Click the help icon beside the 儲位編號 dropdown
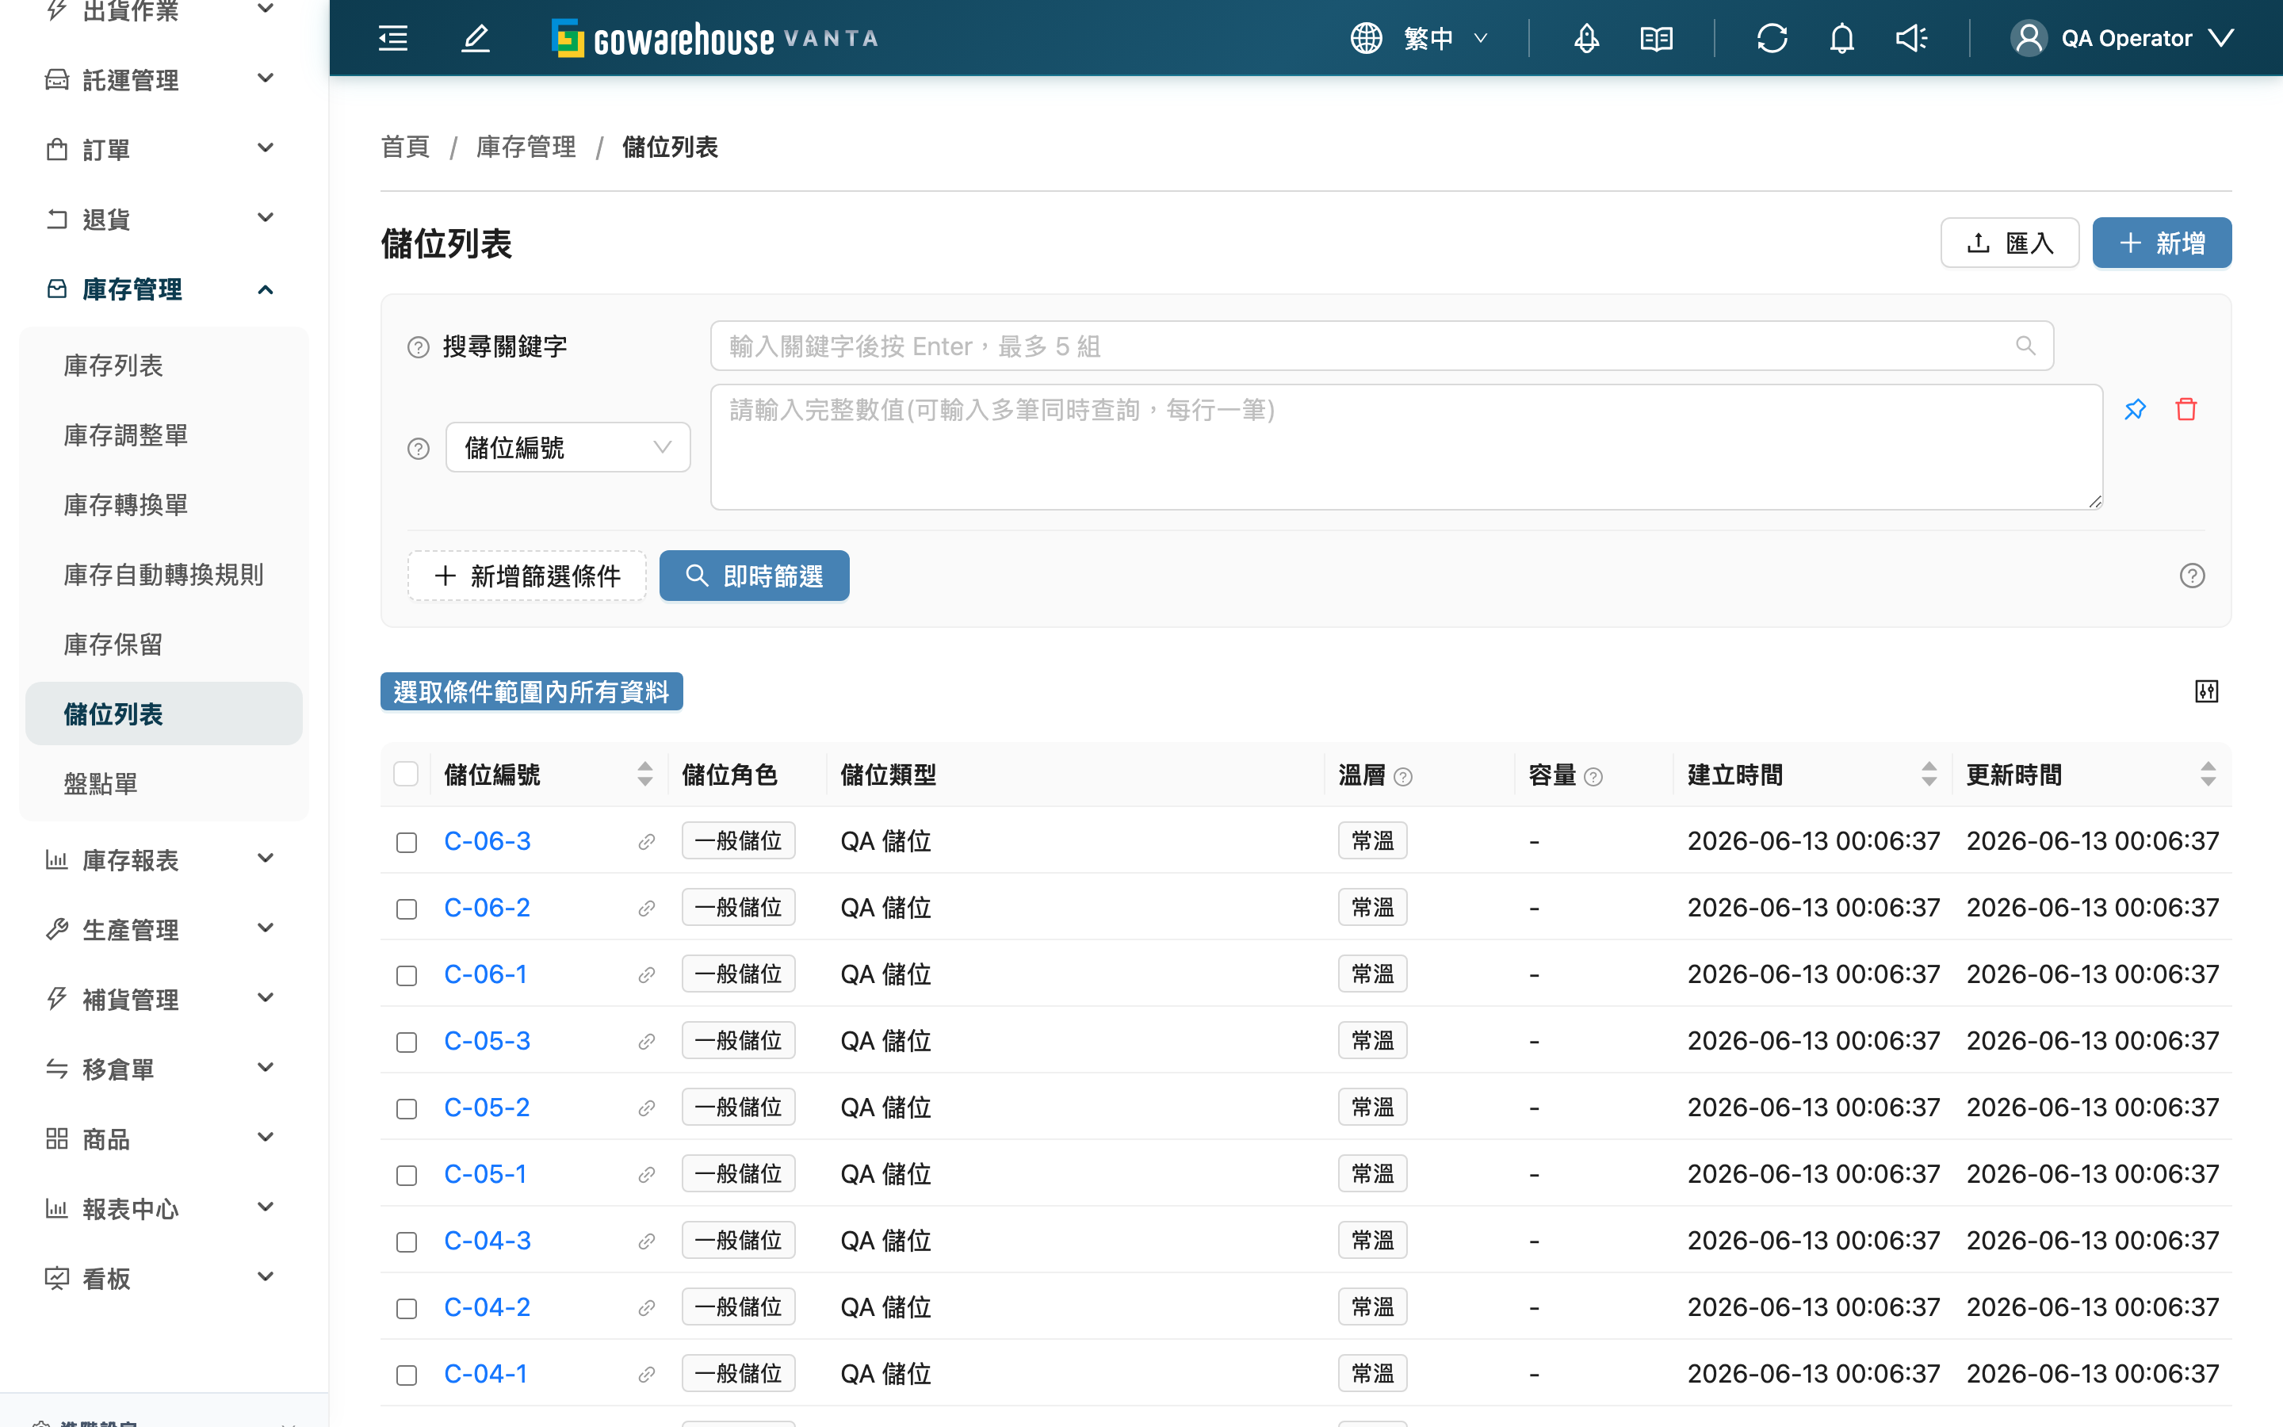This screenshot has height=1427, width=2283. 418,448
